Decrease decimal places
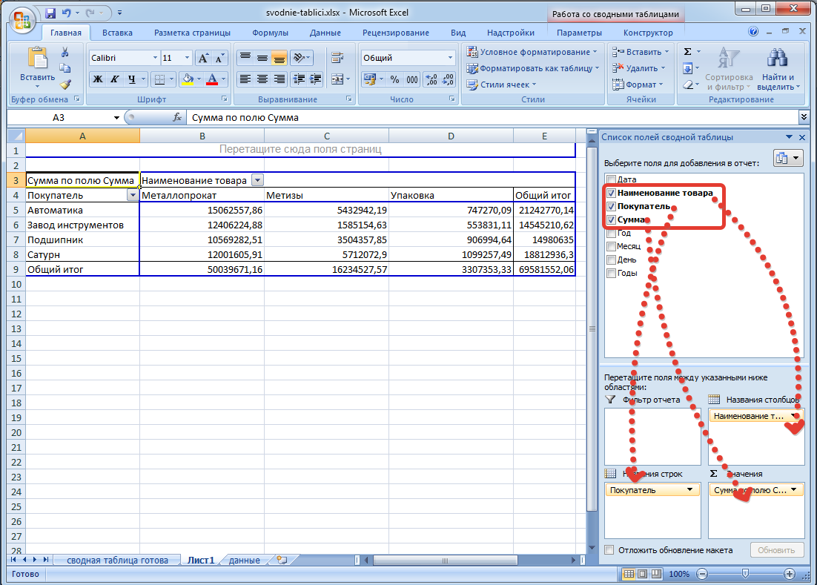 448,79
